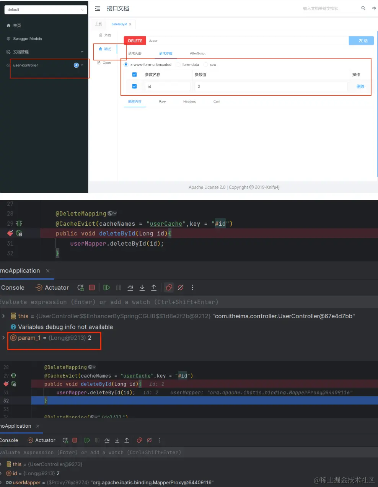Viewport: 378px width, 487px height.
Task: Click Step Out in the param_1 debug panel
Action: point(154,287)
